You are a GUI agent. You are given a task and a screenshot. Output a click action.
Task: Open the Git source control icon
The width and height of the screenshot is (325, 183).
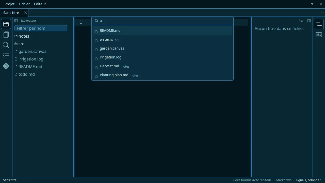[x=6, y=66]
